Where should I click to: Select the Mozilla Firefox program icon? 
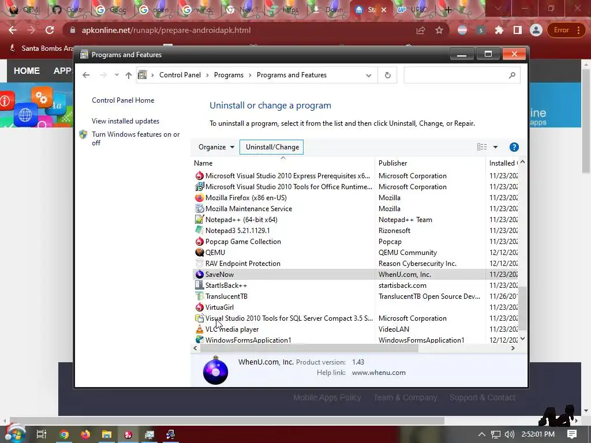pos(199,198)
